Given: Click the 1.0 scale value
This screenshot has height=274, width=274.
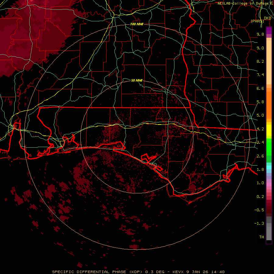Looking at the screenshot, I should 260,183.
